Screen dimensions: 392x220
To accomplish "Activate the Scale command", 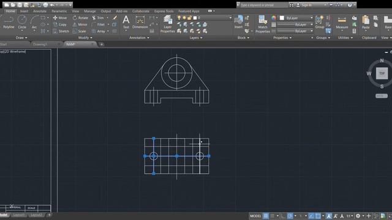I will 79,31.
